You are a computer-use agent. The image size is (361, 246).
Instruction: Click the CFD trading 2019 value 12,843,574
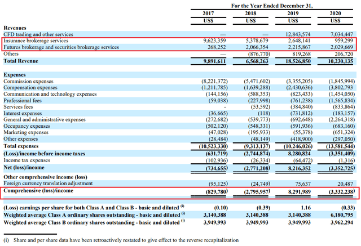(298, 34)
